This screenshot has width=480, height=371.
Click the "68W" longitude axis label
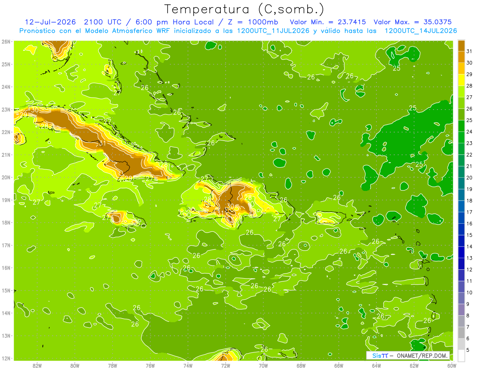[x=301, y=365]
